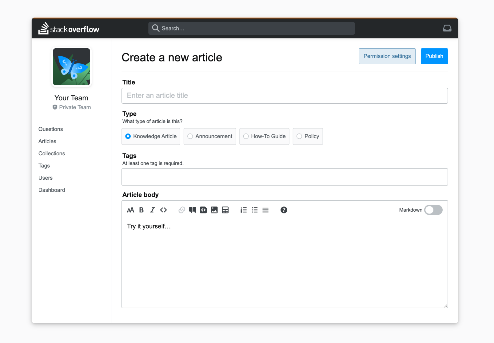Viewport: 494px width, 343px height.
Task: Click the 'Create a new article' heading
Action: (172, 58)
